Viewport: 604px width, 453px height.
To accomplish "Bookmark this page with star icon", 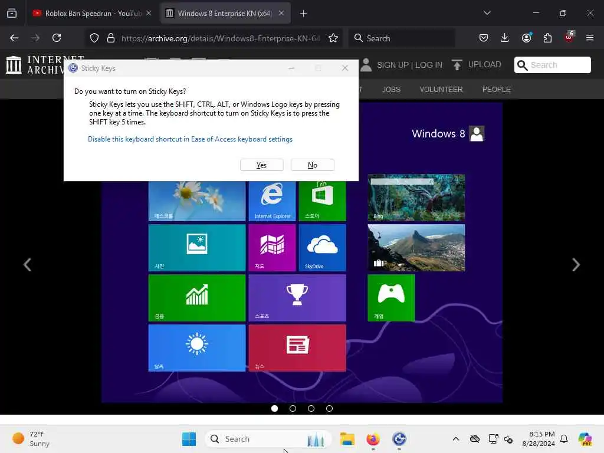I will [333, 38].
